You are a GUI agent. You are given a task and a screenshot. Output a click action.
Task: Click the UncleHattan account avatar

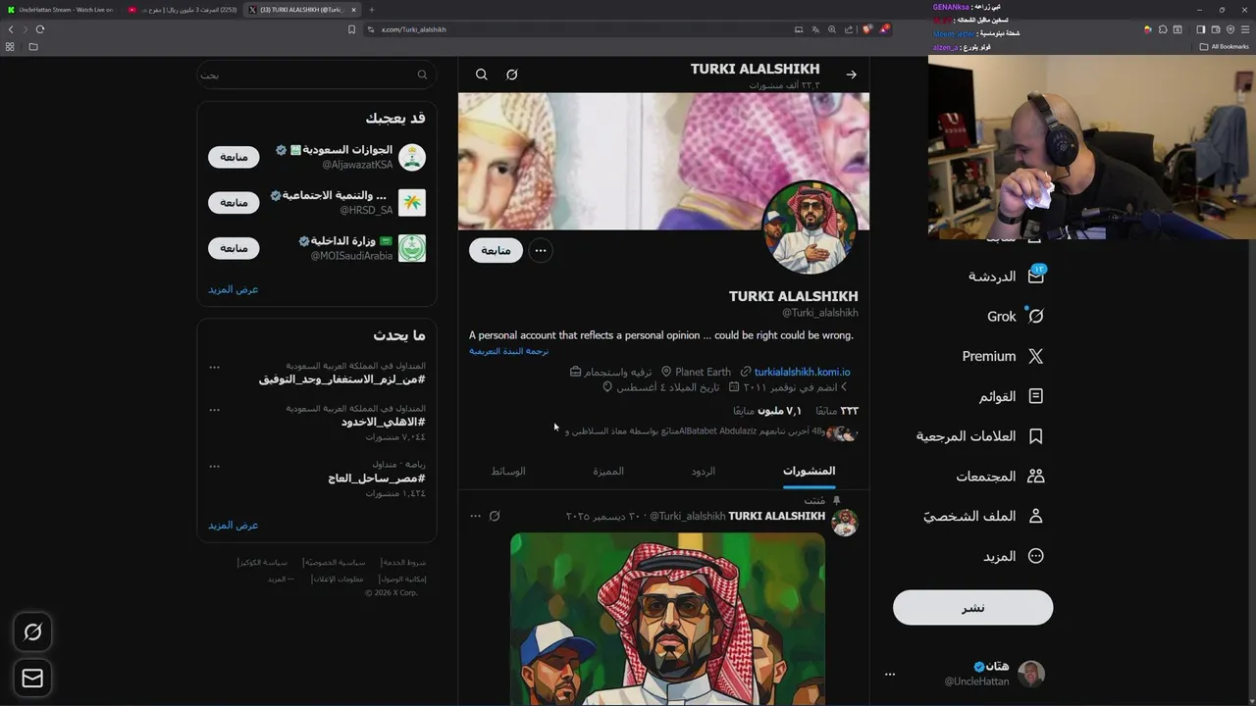pos(1031,674)
